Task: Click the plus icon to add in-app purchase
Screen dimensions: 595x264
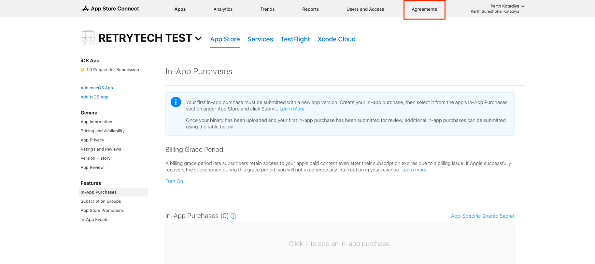Action: click(x=234, y=216)
